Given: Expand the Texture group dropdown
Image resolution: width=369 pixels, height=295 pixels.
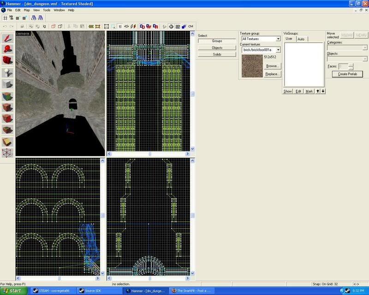Looking at the screenshot, I should 278,39.
